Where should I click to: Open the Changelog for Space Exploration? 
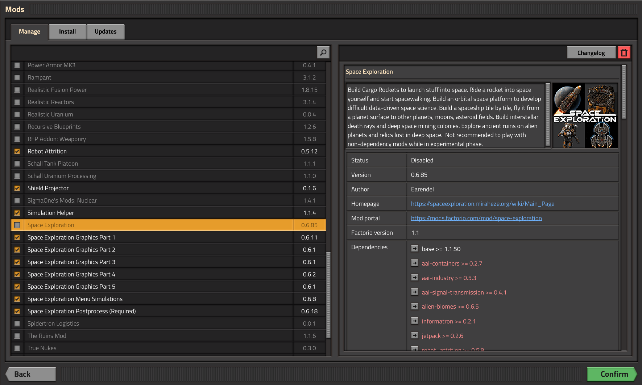point(591,52)
